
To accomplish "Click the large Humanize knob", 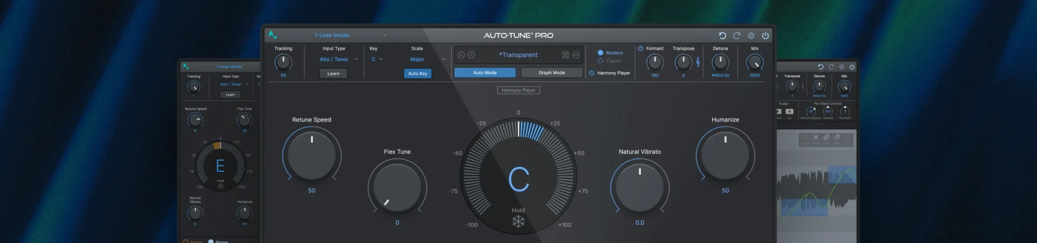I will (725, 155).
